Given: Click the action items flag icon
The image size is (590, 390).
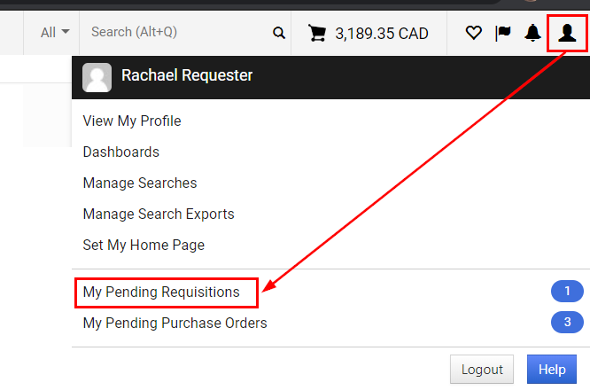Looking at the screenshot, I should 503,34.
